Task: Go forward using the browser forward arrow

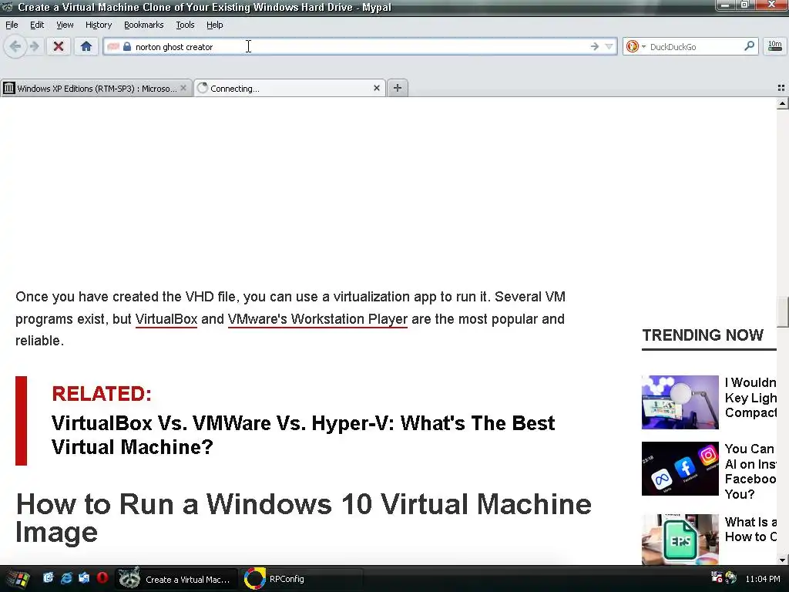Action: 35,47
